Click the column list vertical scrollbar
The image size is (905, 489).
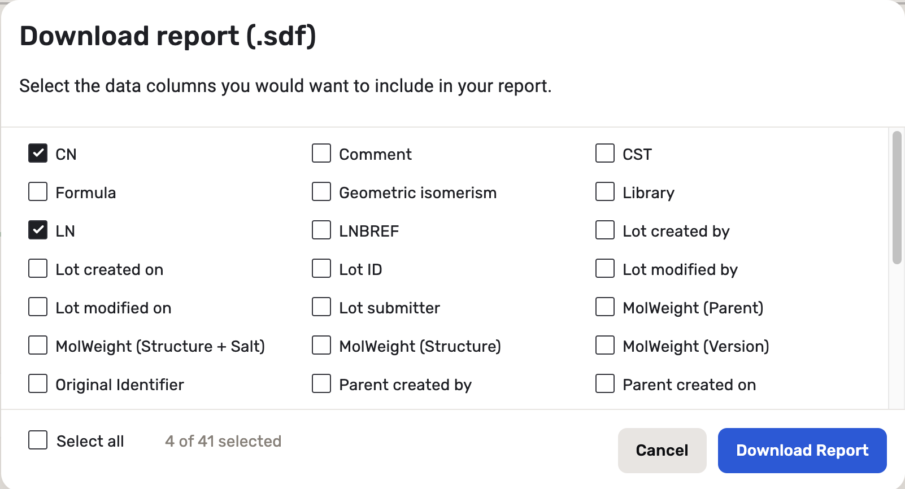(x=897, y=198)
